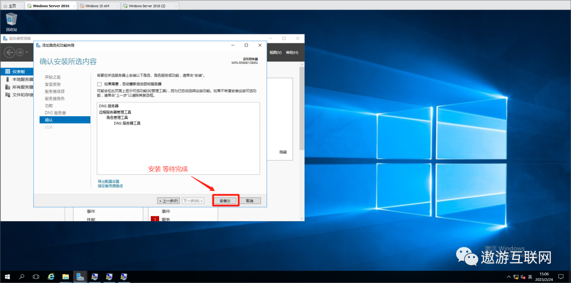Click the 指定备用源路径 link
Image resolution: width=571 pixels, height=283 pixels.
(x=110, y=186)
